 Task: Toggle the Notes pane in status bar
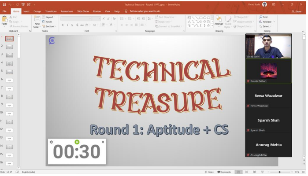209,172
